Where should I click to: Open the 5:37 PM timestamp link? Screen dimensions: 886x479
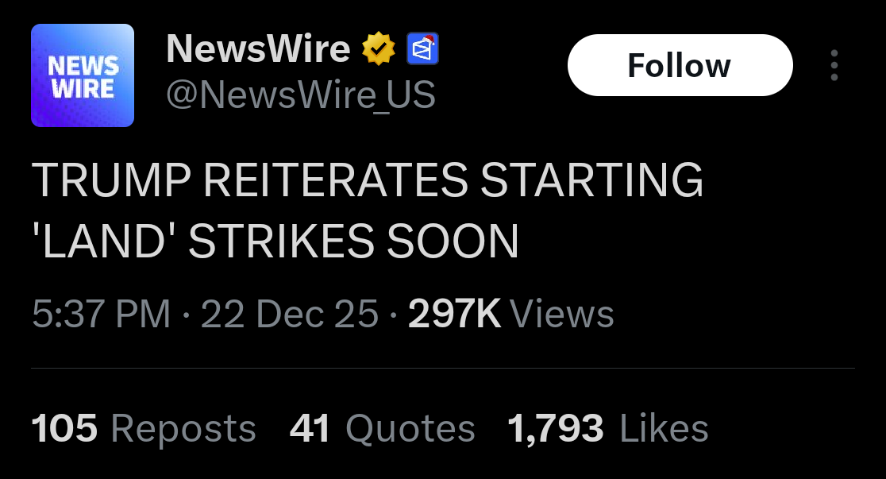[x=101, y=314]
